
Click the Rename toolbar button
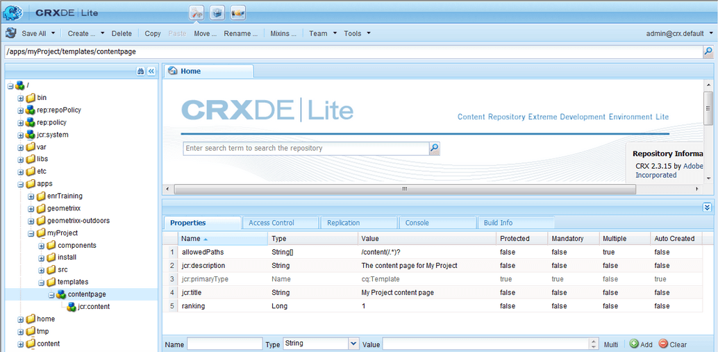click(x=240, y=33)
